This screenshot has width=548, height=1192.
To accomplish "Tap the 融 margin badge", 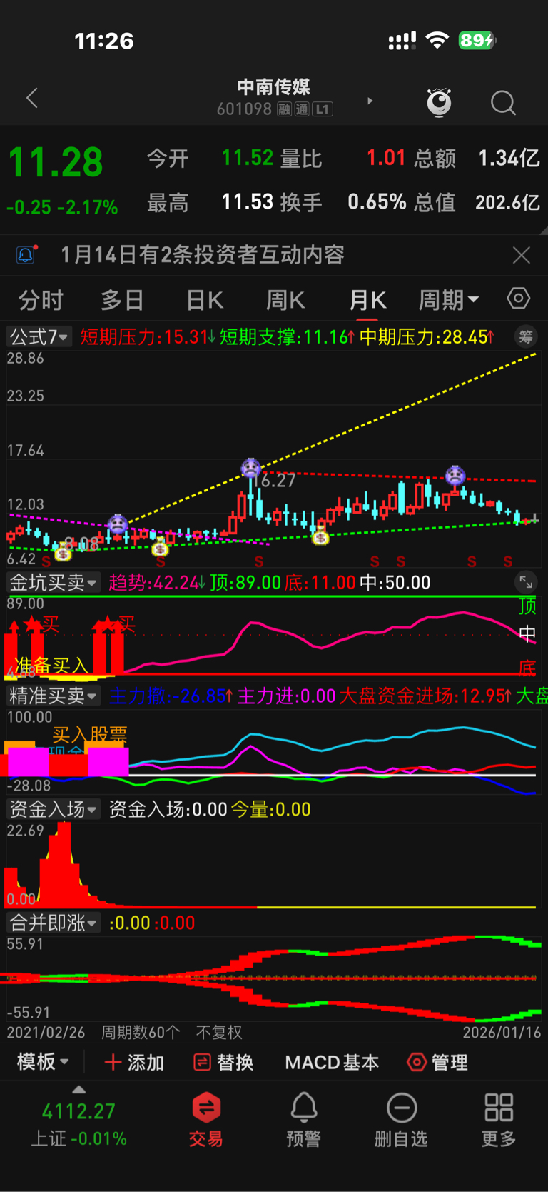I will tap(284, 109).
